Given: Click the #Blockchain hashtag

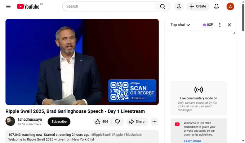Looking at the screenshot, I should click(x=133, y=135).
